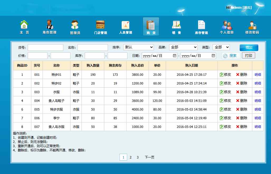Open calendar picker of start date field

174,56
